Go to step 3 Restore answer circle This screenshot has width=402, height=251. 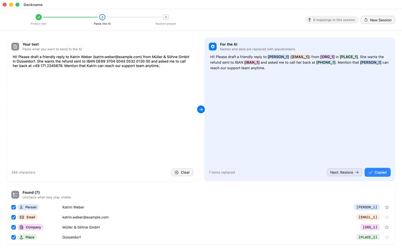coord(166,17)
